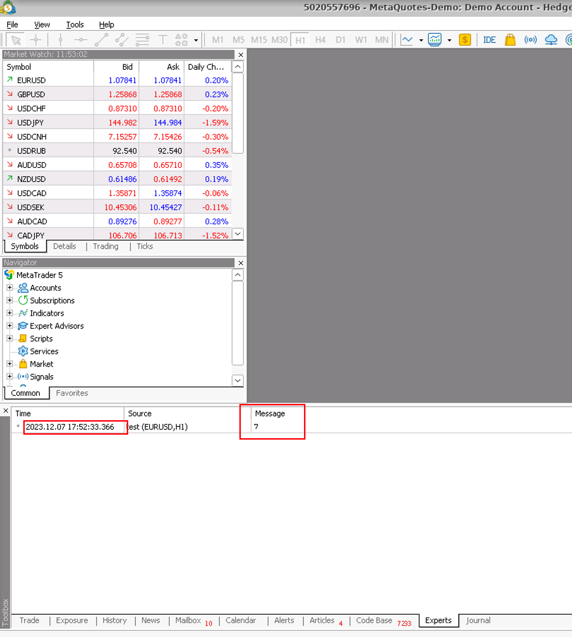Select Services in Navigator tree
The image size is (572, 637).
coord(44,351)
